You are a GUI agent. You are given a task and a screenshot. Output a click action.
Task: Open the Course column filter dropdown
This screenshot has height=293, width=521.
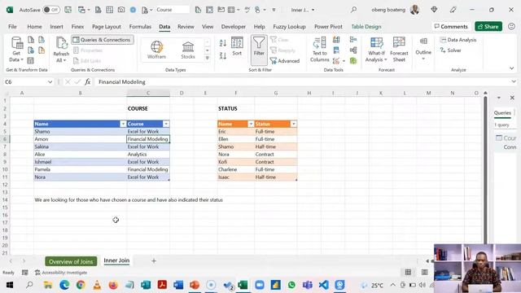point(166,124)
